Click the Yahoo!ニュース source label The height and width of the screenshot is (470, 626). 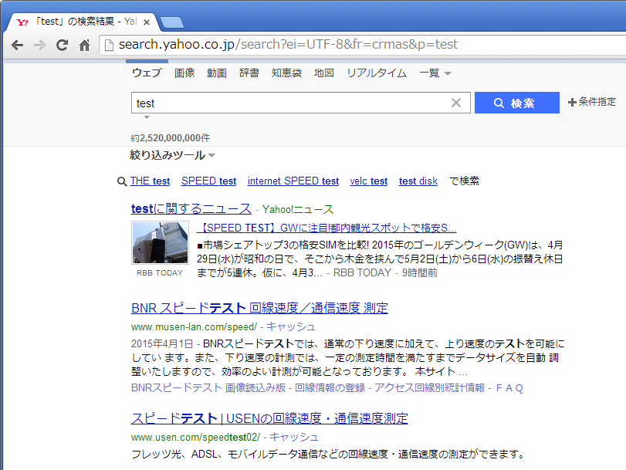[x=298, y=209]
